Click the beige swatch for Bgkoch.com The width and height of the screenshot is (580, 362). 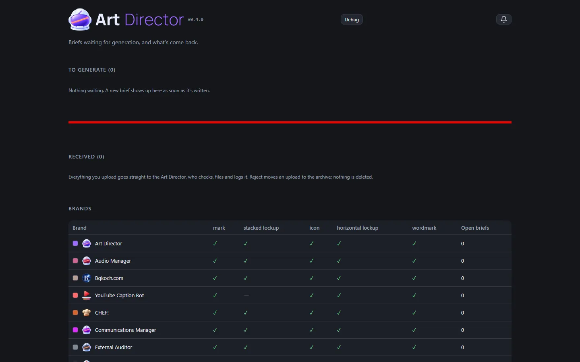point(75,278)
